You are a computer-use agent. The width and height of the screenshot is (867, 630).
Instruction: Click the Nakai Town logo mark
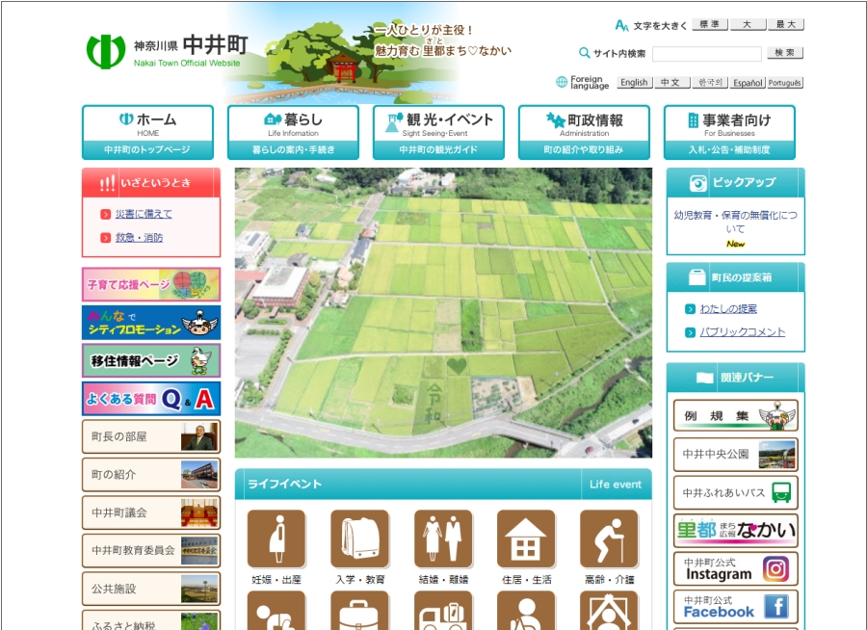[x=107, y=53]
